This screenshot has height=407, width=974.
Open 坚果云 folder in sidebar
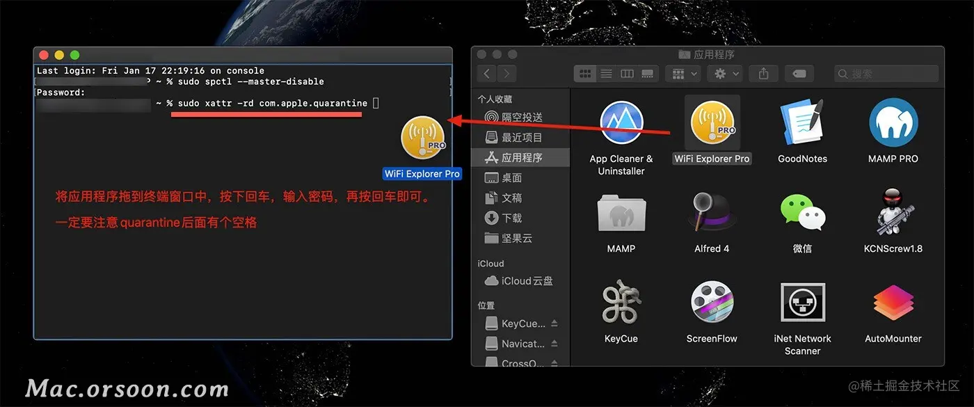point(520,238)
